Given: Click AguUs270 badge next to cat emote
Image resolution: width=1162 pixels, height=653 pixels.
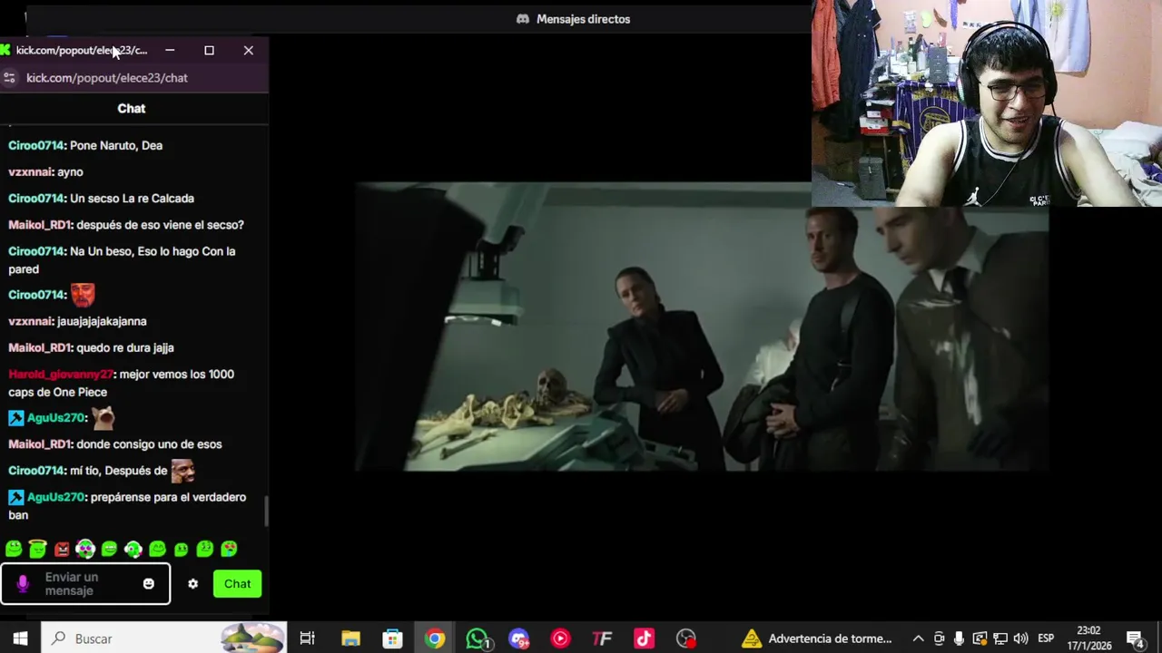Looking at the screenshot, I should point(15,418).
